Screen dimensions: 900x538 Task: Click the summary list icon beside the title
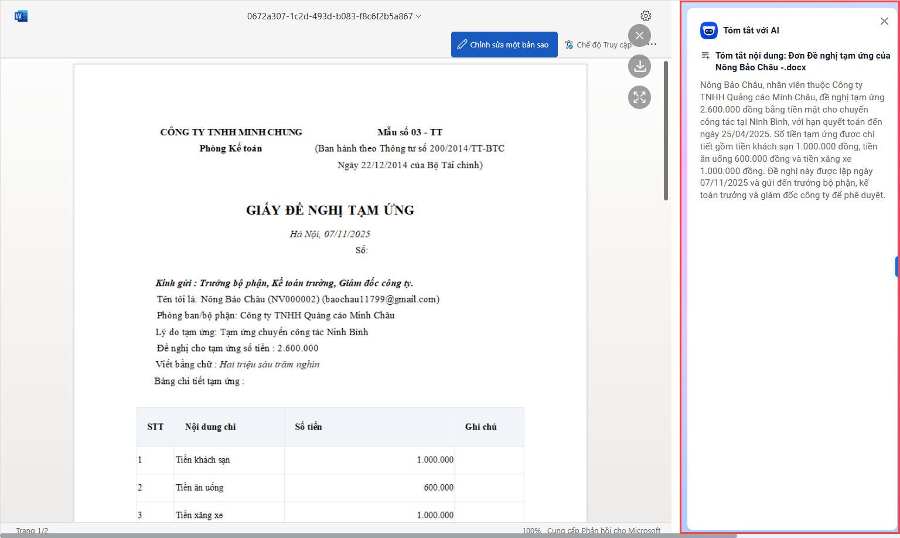tap(705, 56)
